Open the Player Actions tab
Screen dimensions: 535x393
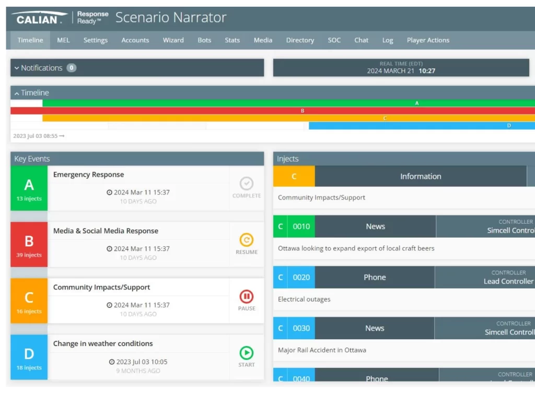428,40
